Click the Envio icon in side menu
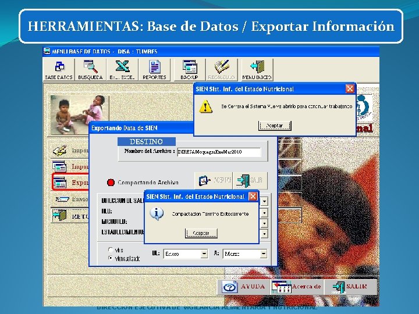This screenshot has width=419, height=314. 62,199
